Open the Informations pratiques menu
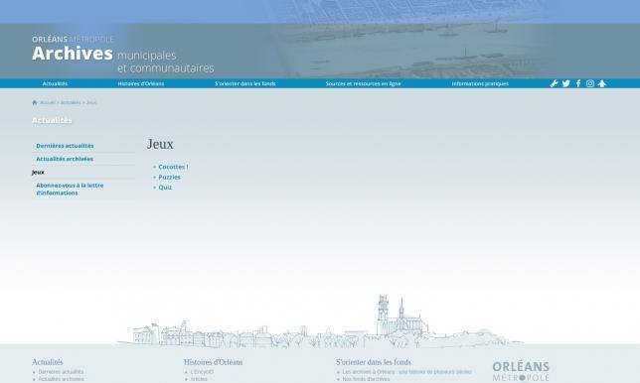The image size is (640, 383). 480,84
